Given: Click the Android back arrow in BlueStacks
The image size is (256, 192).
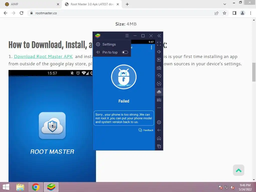Looking at the screenshot, I should tap(159, 130).
